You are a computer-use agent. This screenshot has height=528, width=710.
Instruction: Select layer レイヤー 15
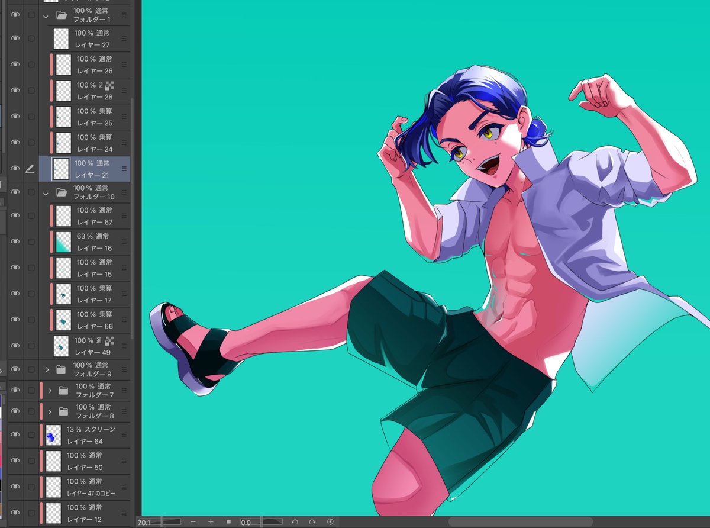pos(84,268)
